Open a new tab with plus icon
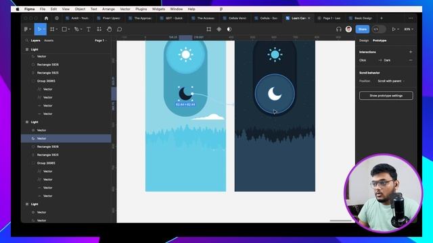Viewport: 433px width, 243px height. (382, 18)
